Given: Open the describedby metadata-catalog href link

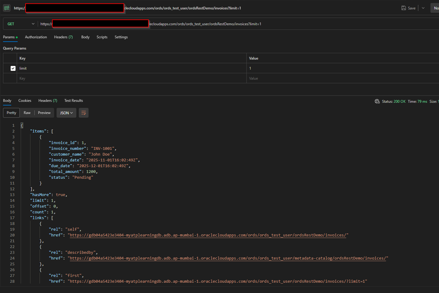Looking at the screenshot, I should tap(228, 258).
